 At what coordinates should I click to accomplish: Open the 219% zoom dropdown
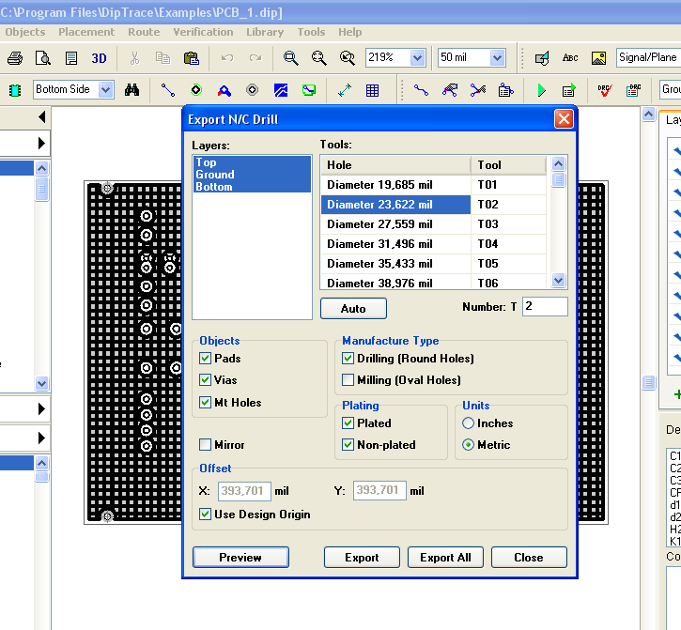coord(417,58)
